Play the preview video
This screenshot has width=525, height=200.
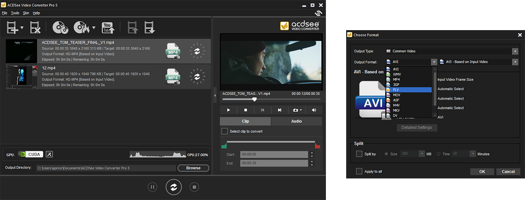[x=228, y=110]
